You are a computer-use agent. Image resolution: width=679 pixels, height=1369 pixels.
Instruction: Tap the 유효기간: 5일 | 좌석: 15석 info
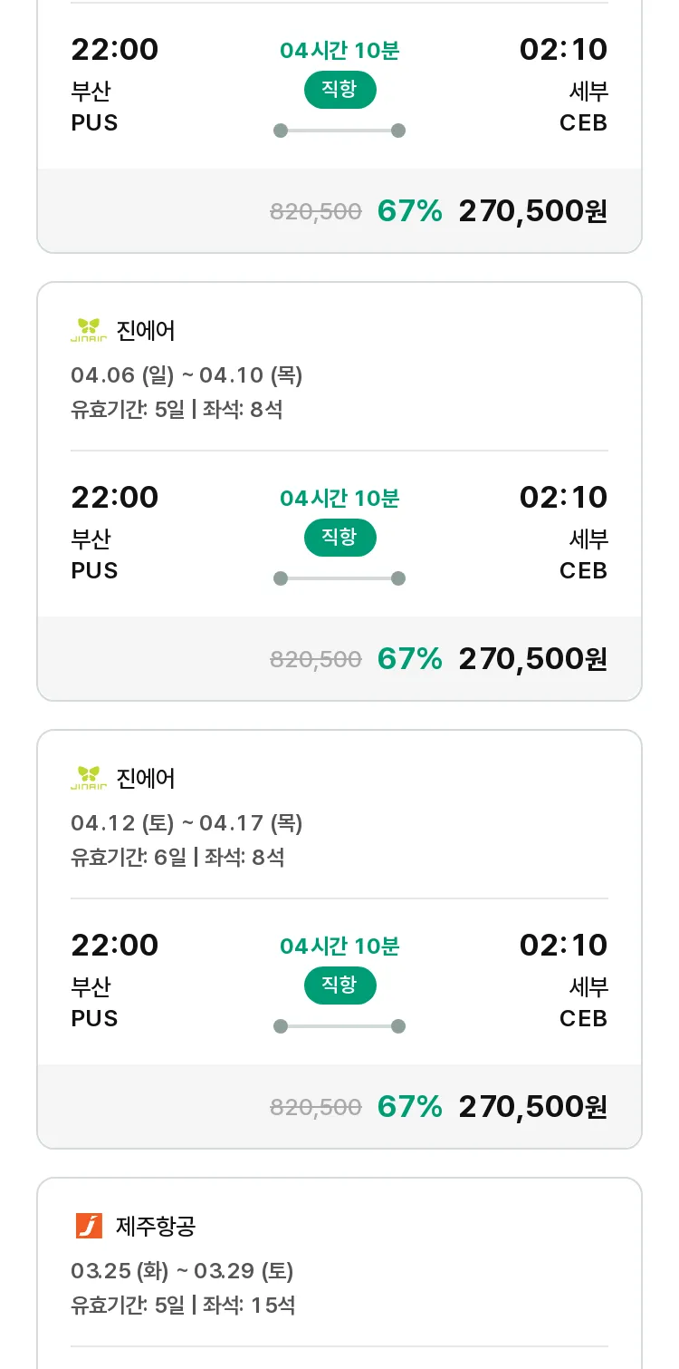click(x=183, y=1305)
